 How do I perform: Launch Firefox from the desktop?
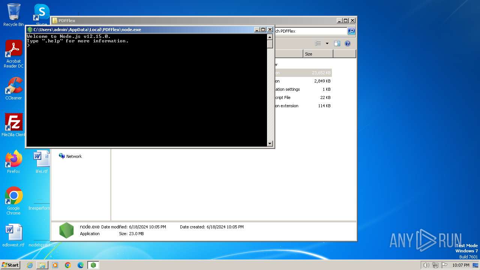pos(13,162)
